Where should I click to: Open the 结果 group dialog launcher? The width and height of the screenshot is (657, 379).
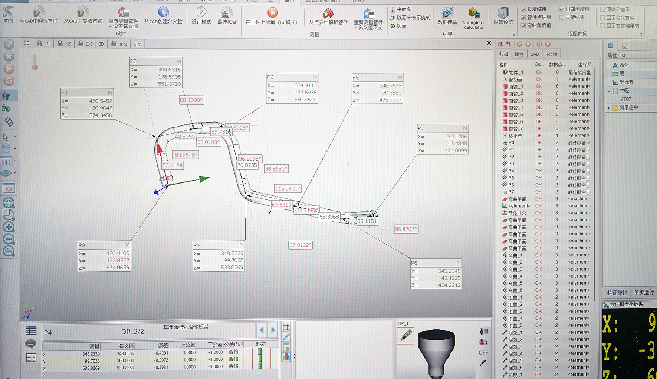tap(513, 34)
